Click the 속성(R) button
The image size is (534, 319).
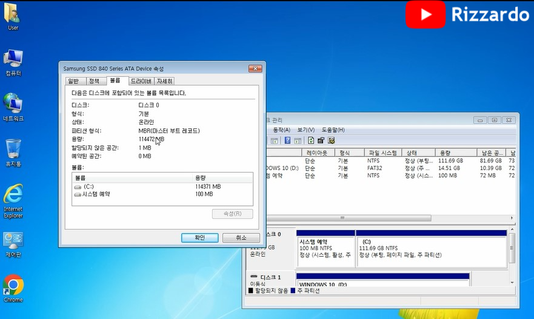click(x=233, y=214)
